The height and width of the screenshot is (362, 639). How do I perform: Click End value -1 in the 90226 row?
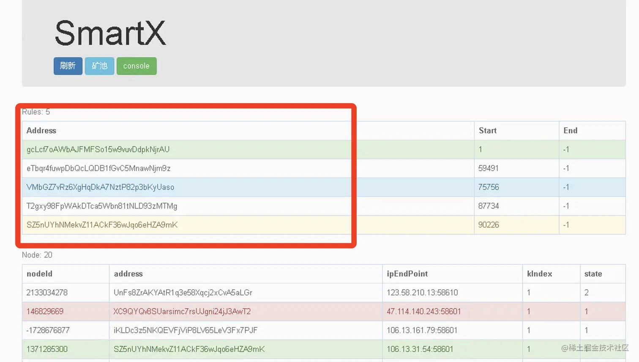point(566,225)
